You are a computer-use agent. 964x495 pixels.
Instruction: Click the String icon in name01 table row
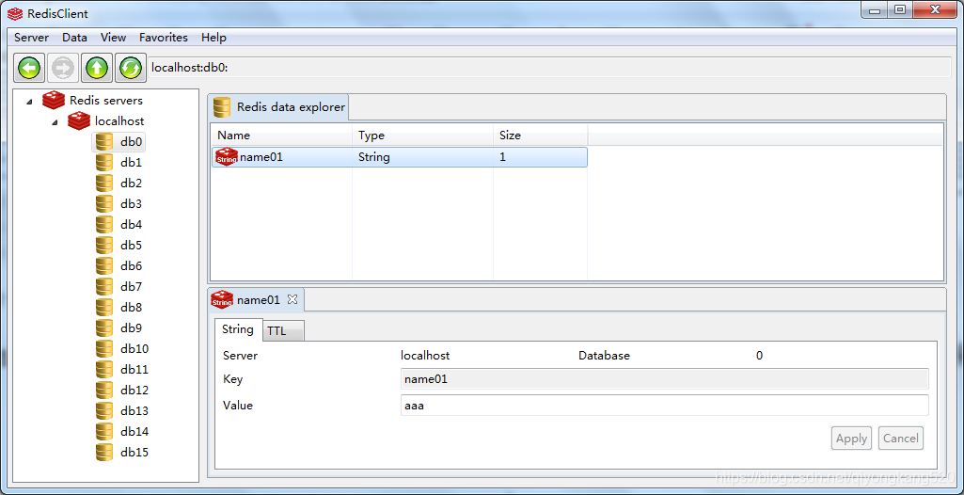(x=227, y=157)
